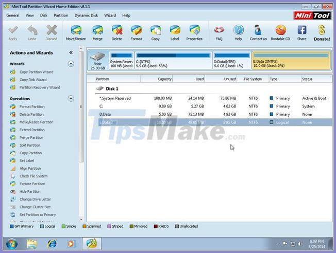
Task: Click Hide Partition operation
Action: click(25, 191)
